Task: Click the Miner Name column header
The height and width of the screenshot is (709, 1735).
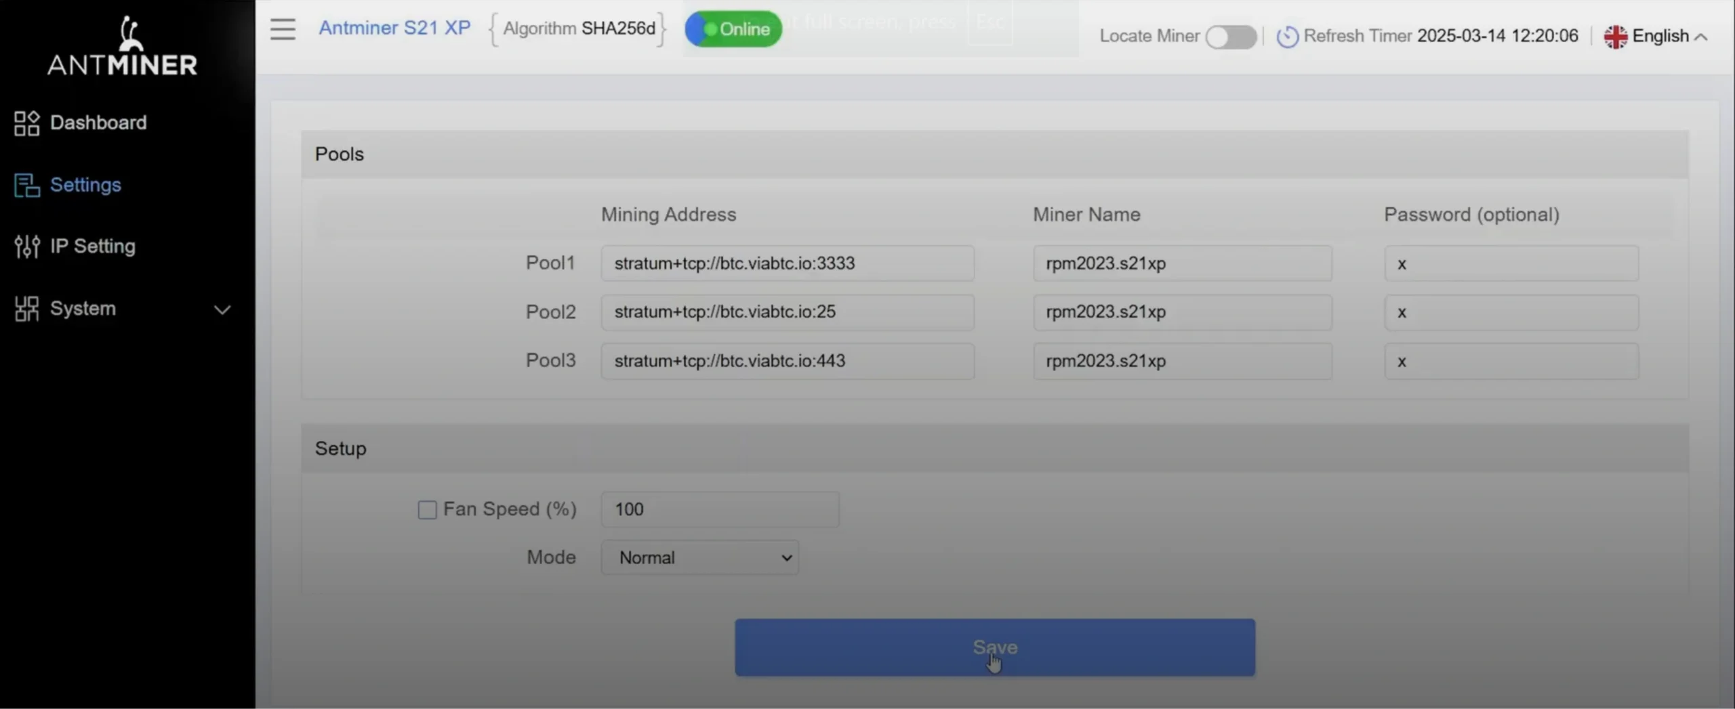Action: (1086, 215)
